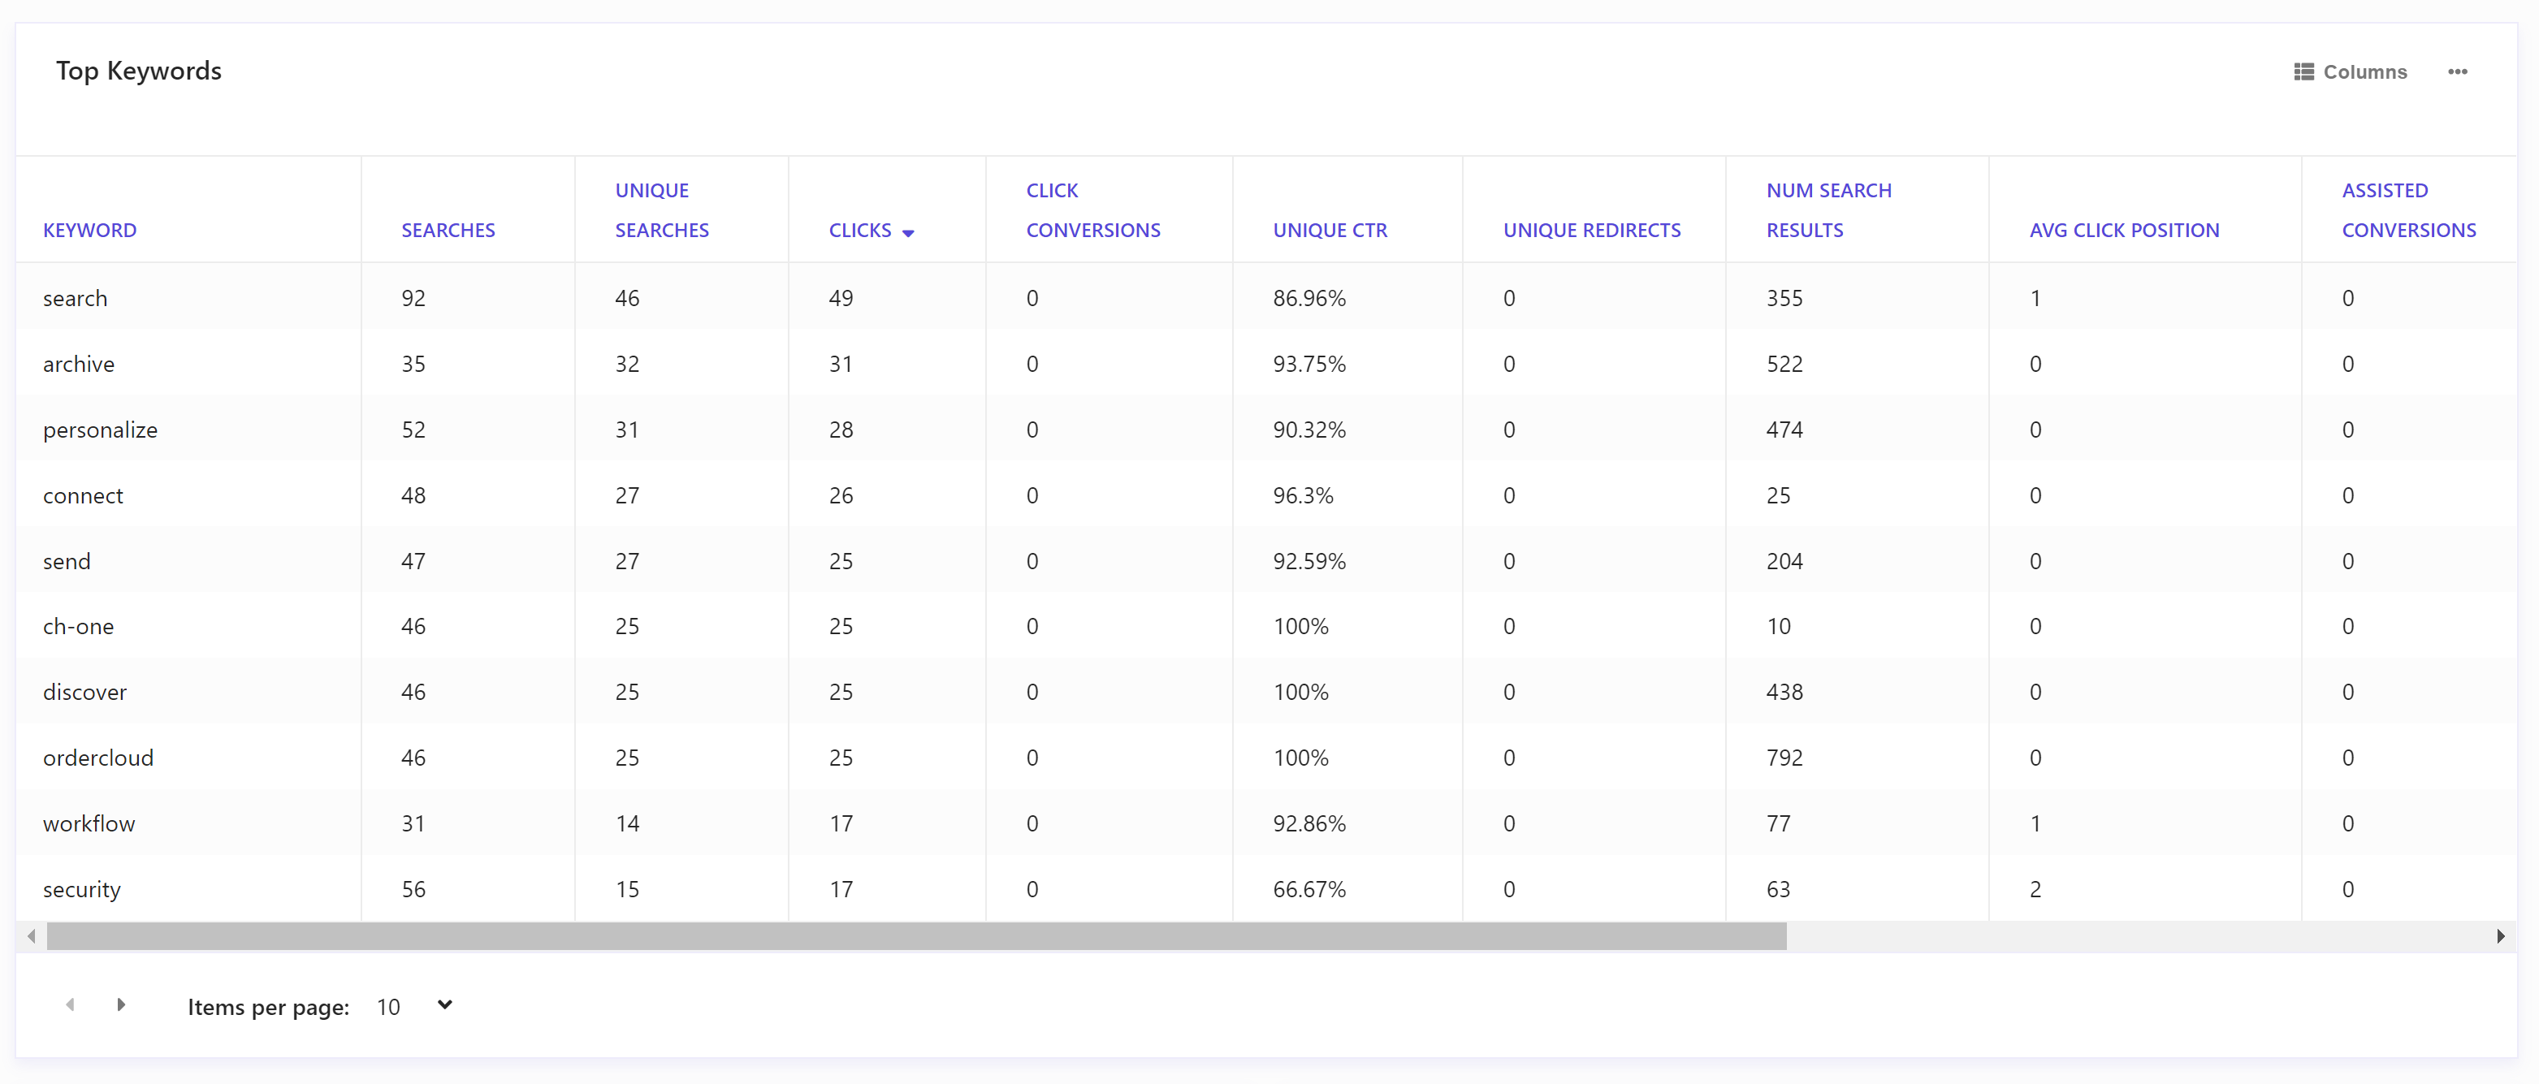This screenshot has width=2539, height=1084.
Task: Click the 28 clicks value
Action: [841, 430]
